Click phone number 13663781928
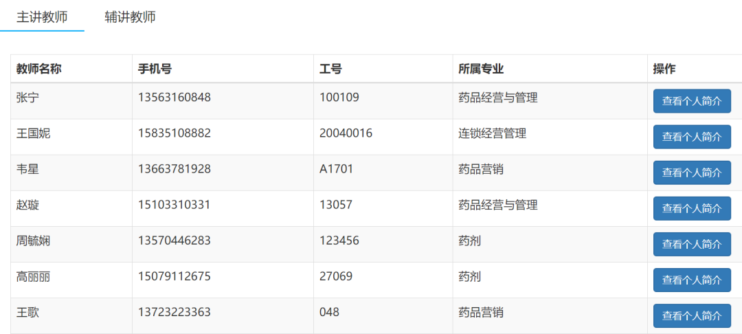 [174, 169]
